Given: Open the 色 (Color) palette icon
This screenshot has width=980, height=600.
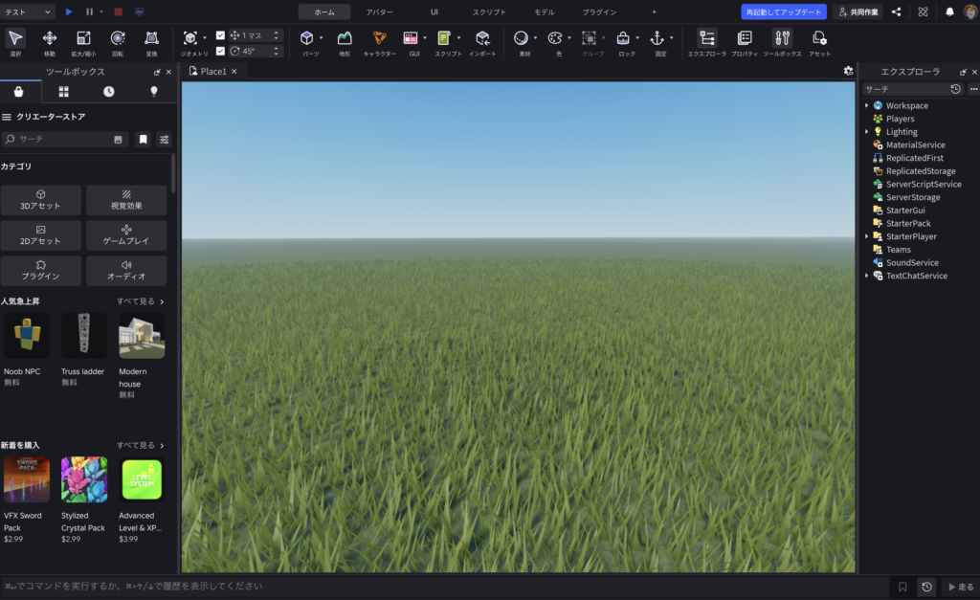Looking at the screenshot, I should pos(555,38).
